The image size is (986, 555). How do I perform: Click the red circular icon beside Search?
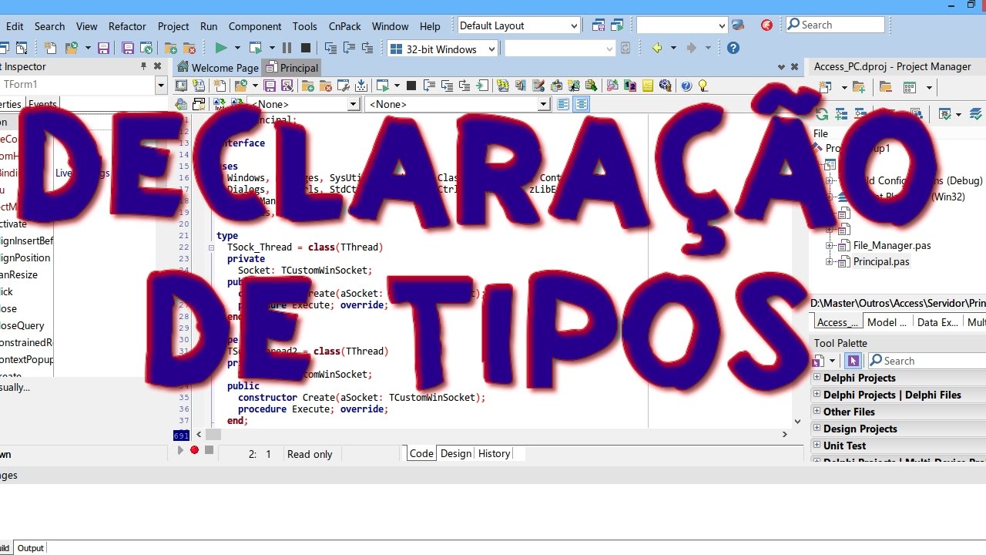pos(766,25)
